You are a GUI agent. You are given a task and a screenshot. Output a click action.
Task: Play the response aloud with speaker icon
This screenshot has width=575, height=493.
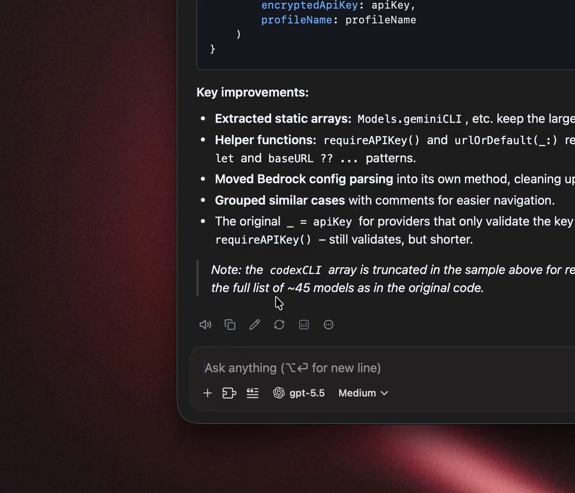pyautogui.click(x=205, y=325)
